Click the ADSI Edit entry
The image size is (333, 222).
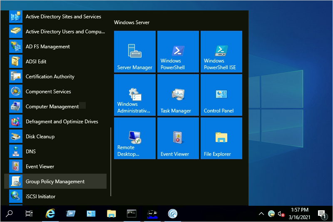point(36,62)
